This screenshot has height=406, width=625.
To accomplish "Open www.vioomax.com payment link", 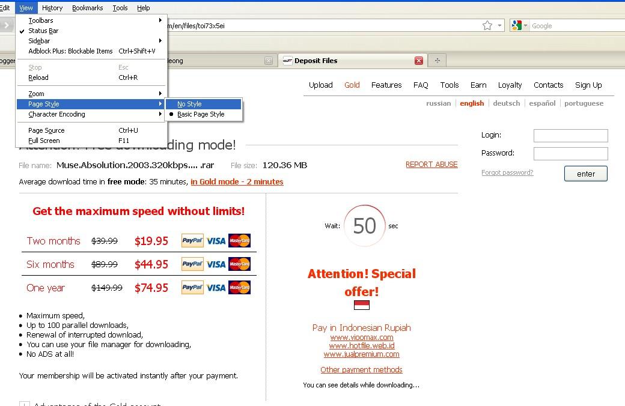I will pyautogui.click(x=362, y=338).
